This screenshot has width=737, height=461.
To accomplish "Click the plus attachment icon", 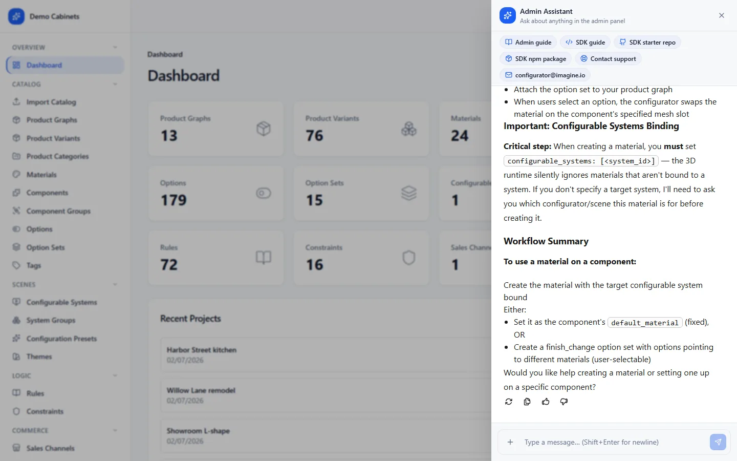I will click(510, 442).
